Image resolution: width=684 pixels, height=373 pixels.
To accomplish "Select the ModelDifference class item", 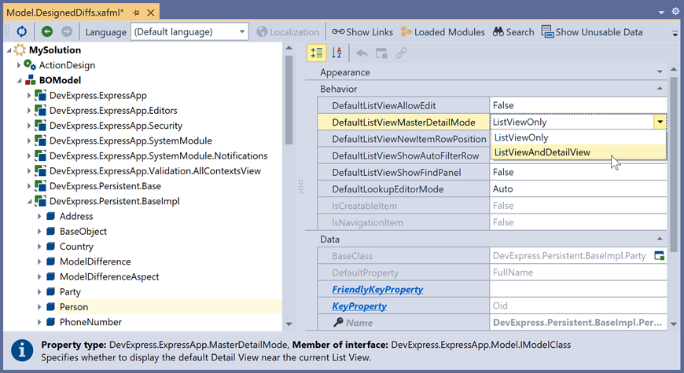I will (95, 261).
